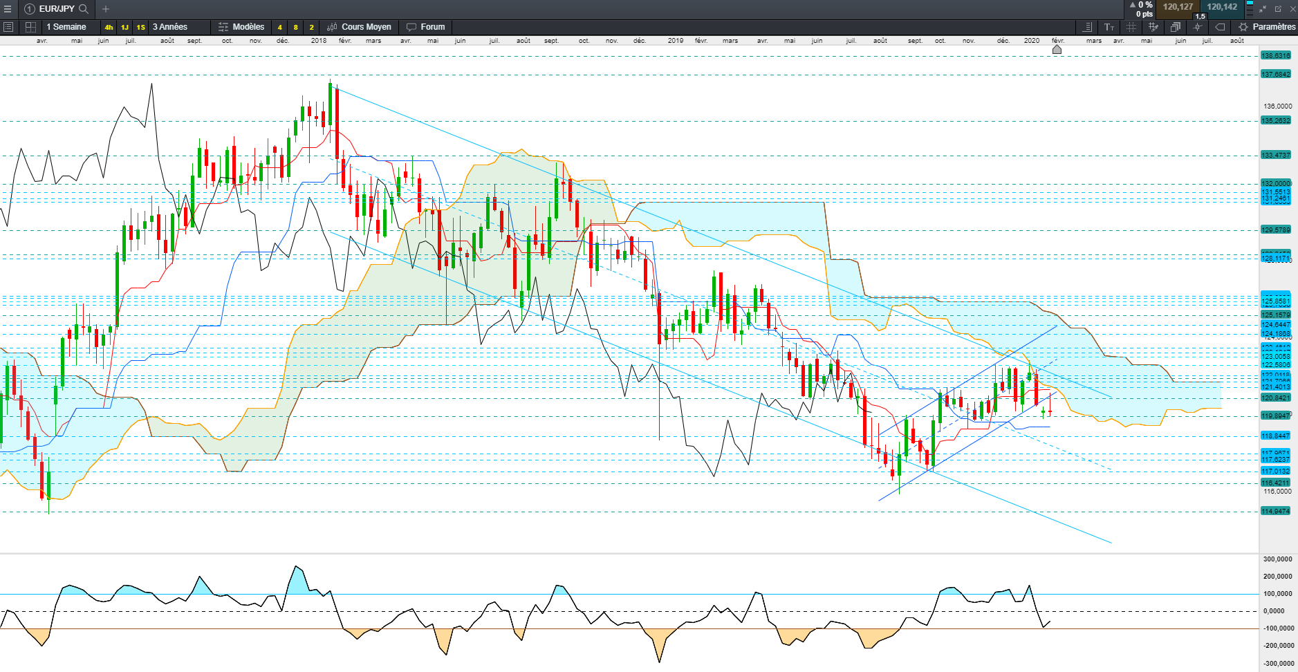Screen dimensions: 1298x672
Task: Click the sell price 120,127
Action: click(1178, 7)
